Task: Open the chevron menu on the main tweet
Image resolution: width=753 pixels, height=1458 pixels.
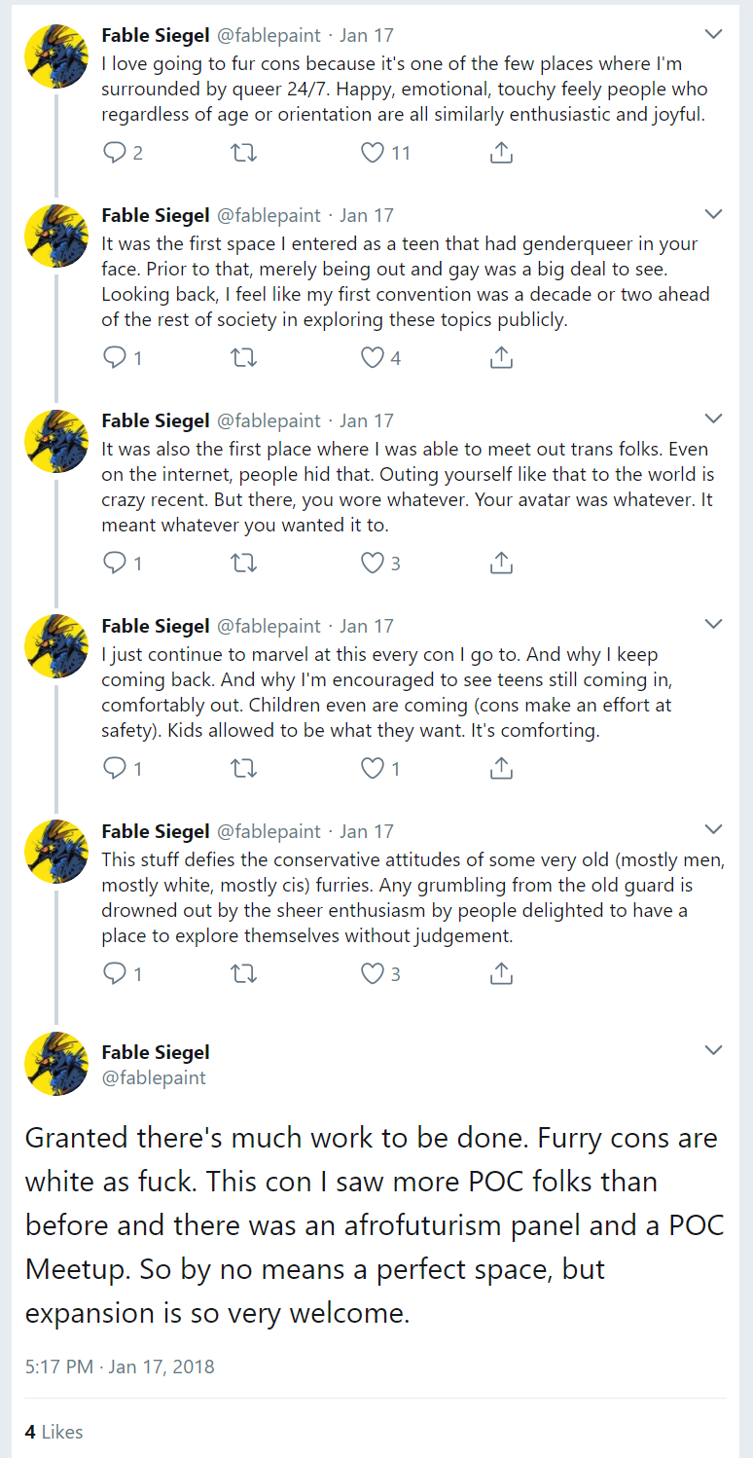Action: coord(713,1050)
